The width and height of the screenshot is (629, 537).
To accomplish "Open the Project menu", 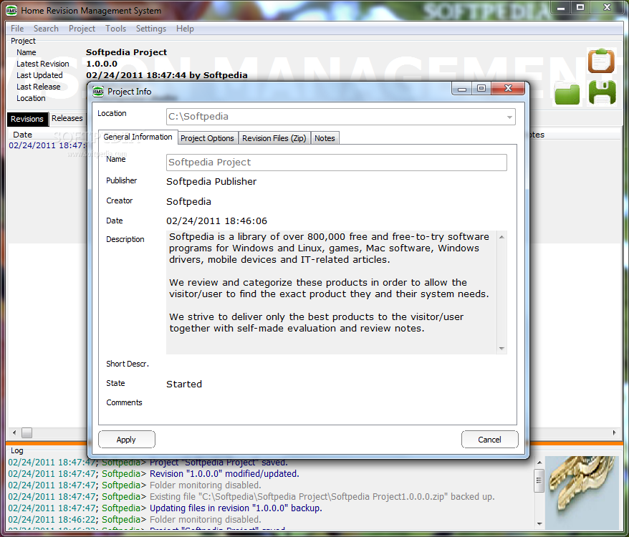I will 82,29.
